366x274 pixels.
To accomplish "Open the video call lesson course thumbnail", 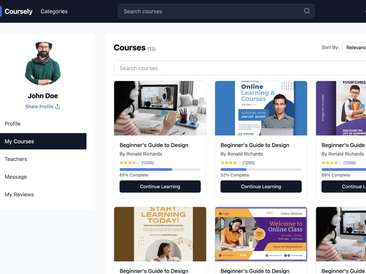I will [160, 108].
